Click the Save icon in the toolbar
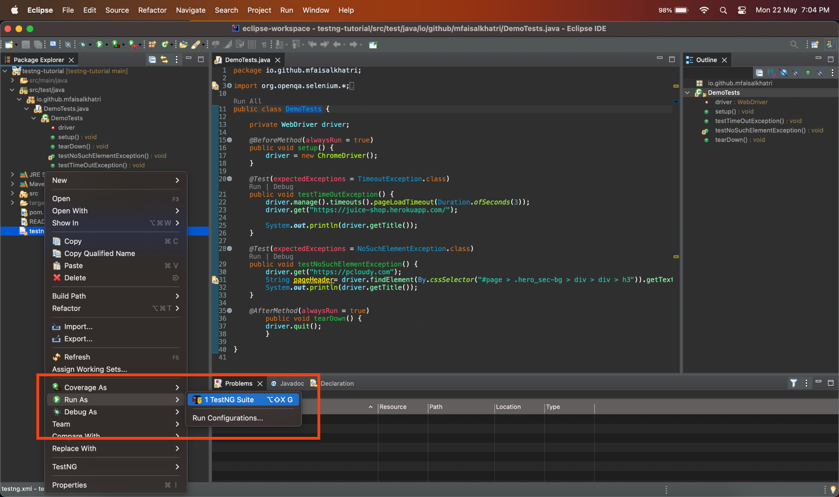 (25, 44)
